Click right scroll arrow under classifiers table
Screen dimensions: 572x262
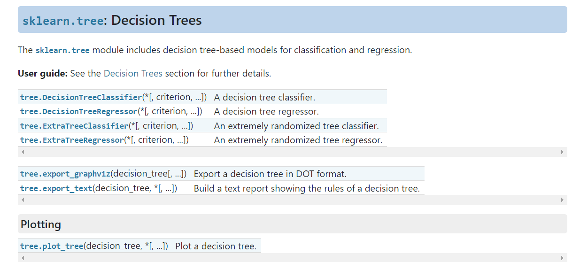click(562, 152)
